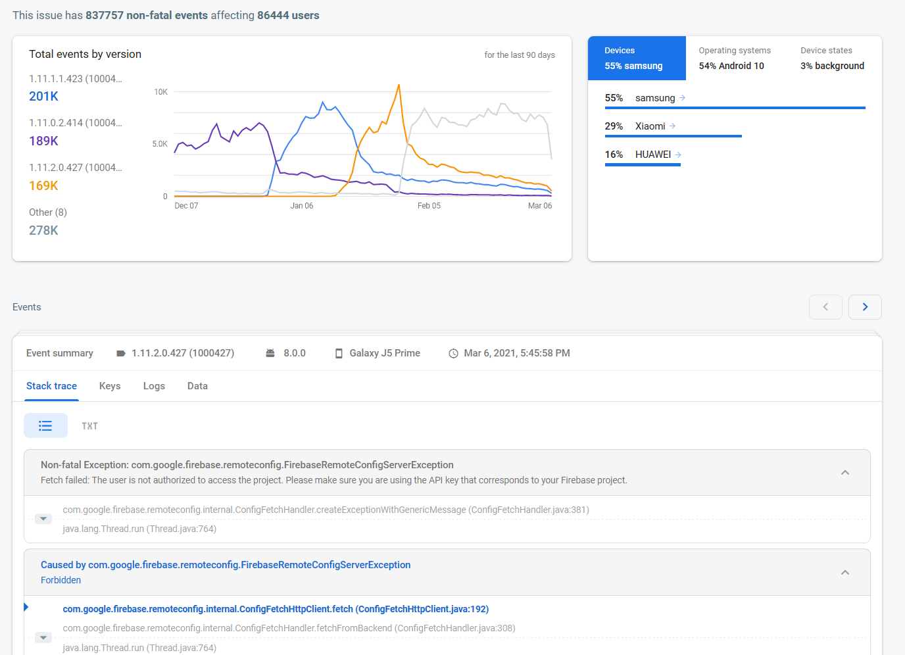Select version 1.11.1.1.423 with 201K events
This screenshot has height=655, width=905.
(75, 87)
